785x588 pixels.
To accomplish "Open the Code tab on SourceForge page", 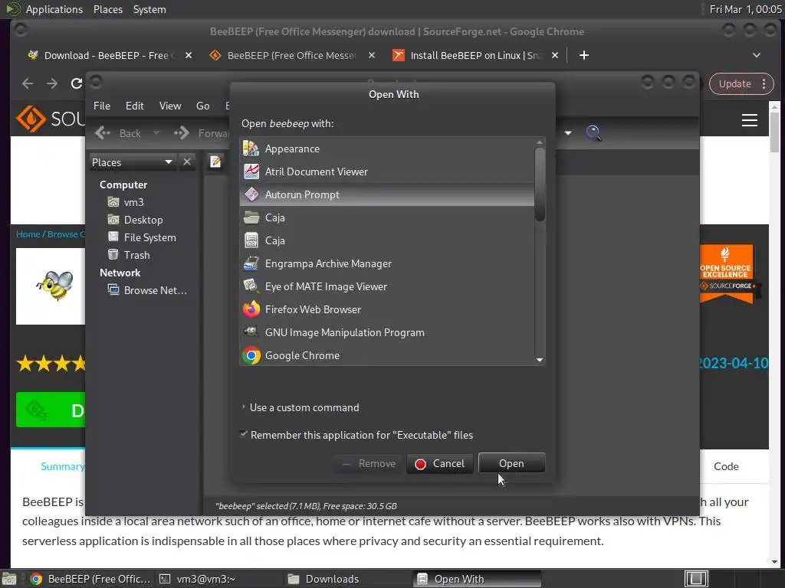I will click(x=726, y=466).
